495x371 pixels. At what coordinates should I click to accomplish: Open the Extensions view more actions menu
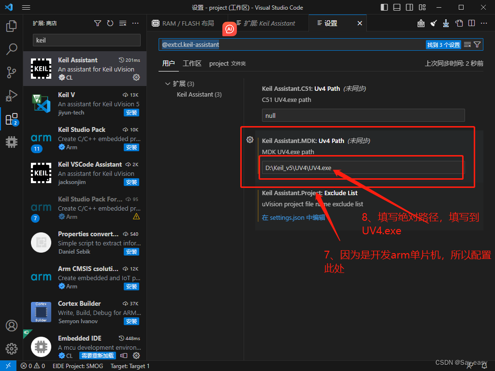[135, 23]
